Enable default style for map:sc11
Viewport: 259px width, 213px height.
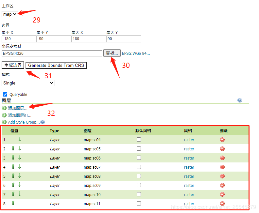click(x=139, y=204)
